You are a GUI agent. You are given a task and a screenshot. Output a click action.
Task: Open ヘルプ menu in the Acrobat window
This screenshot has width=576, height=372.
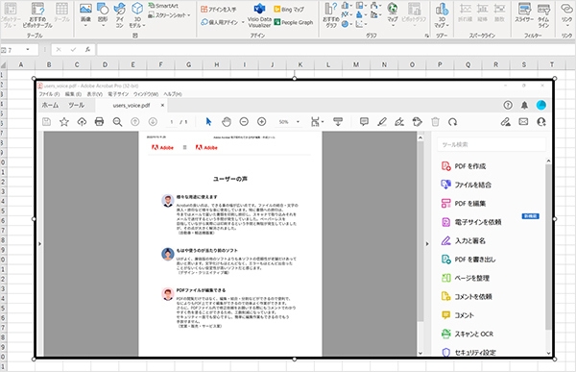pyautogui.click(x=173, y=94)
